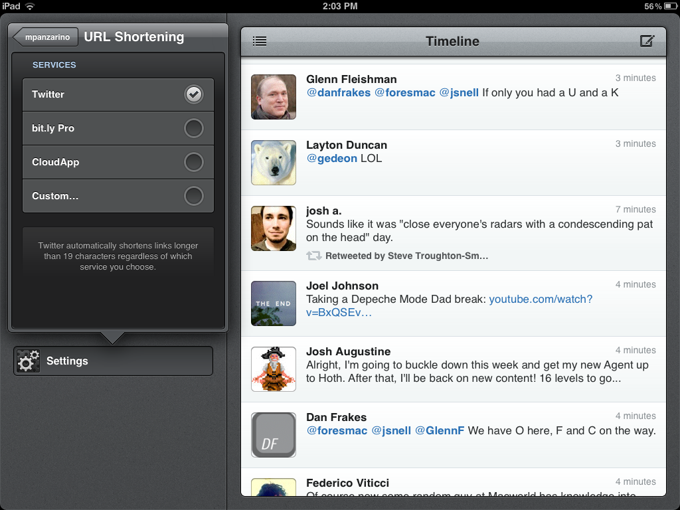Viewport: 680px width, 510px height.
Task: Go back to mpanzarino account settings
Action: coord(46,37)
